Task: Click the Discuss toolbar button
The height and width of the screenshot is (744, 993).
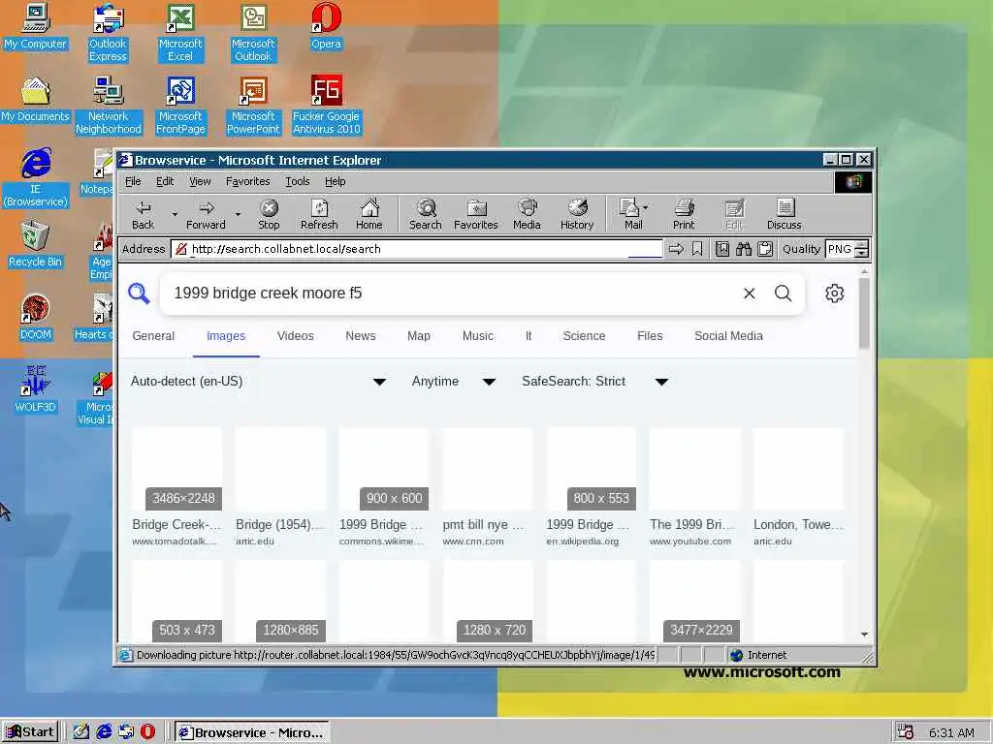Action: coord(785,214)
